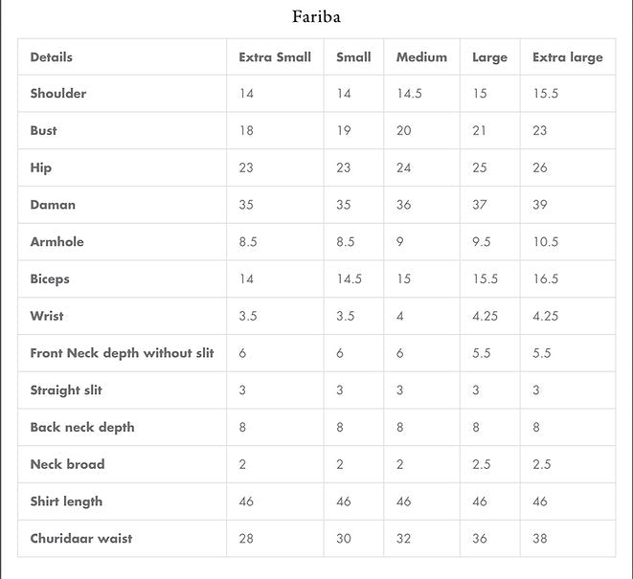
Task: Select the Large column header
Action: 489,57
